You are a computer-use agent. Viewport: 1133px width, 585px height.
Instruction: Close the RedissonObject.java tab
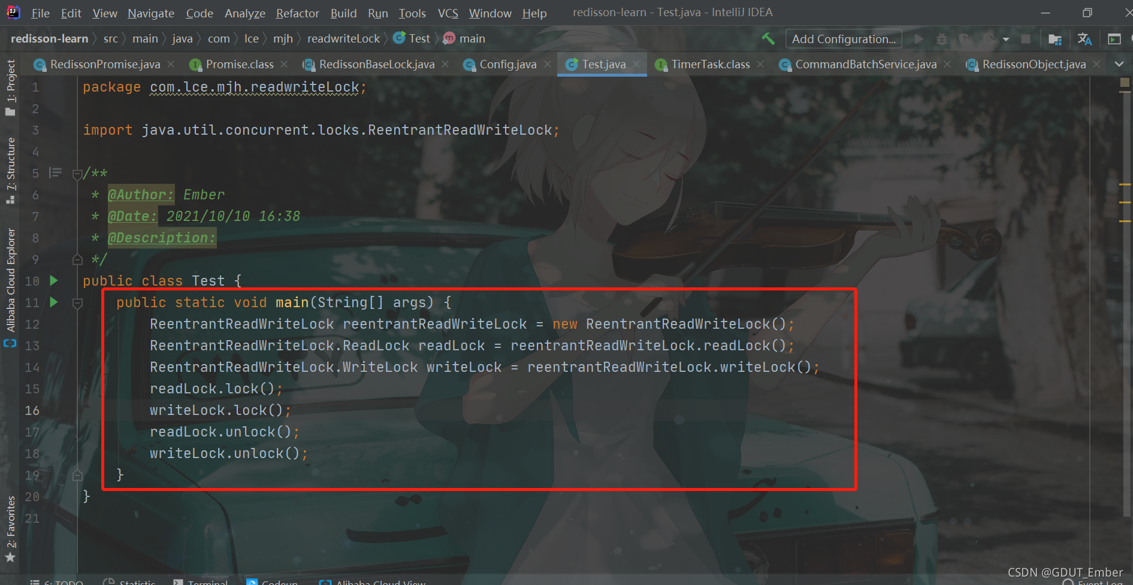pyautogui.click(x=1096, y=64)
